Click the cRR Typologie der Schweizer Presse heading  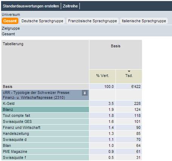tap(45, 95)
